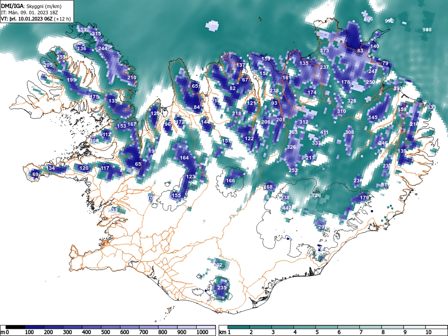Click the visibility value "218"
The height and width of the screenshot is (336, 448).
(237, 113)
